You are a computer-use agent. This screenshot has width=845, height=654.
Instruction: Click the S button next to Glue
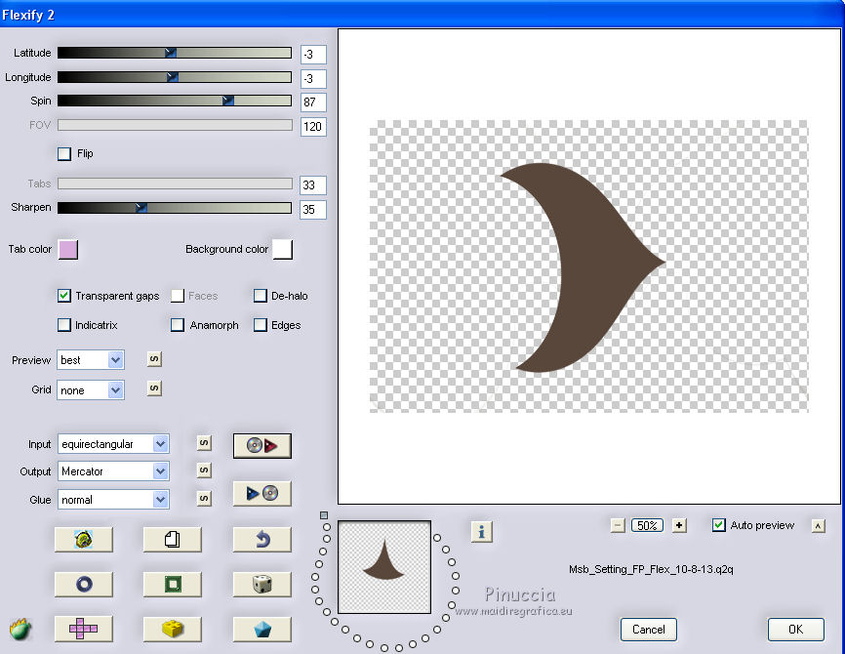[x=204, y=498]
